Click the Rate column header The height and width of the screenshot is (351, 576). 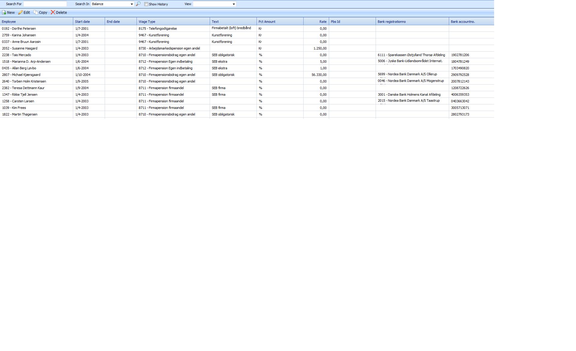coord(323,22)
